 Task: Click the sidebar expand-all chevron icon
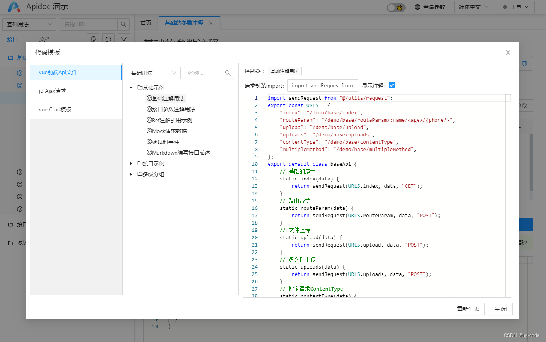(x=123, y=39)
